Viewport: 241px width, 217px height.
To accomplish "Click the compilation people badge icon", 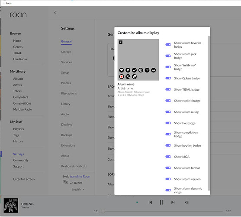I will (x=128, y=76).
